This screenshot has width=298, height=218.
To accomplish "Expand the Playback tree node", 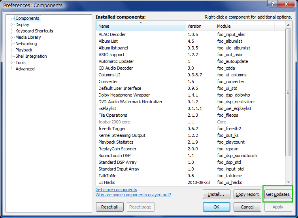I will pyautogui.click(x=11, y=50).
